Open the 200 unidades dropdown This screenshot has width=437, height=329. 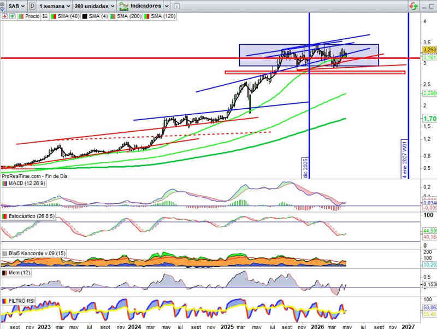[94, 5]
